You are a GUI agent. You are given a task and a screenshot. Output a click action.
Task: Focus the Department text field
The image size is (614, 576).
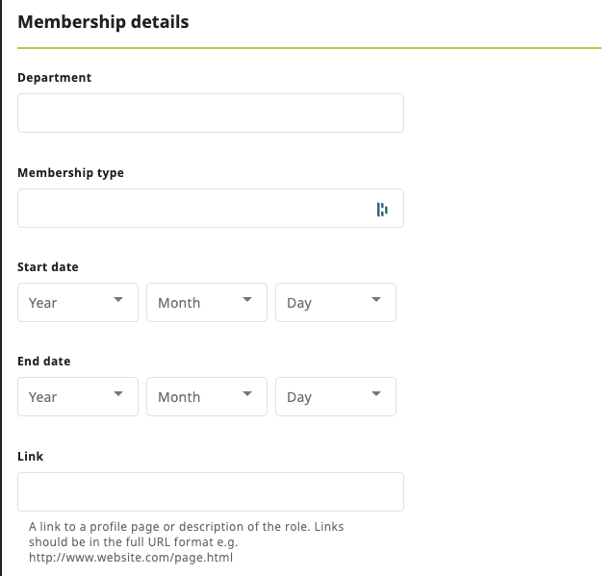click(x=211, y=113)
